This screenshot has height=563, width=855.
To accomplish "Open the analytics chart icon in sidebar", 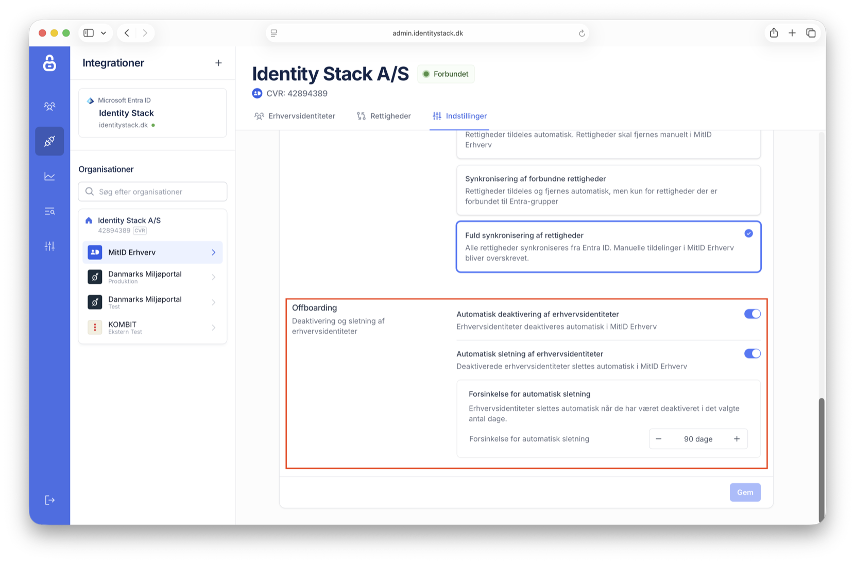I will pos(49,176).
